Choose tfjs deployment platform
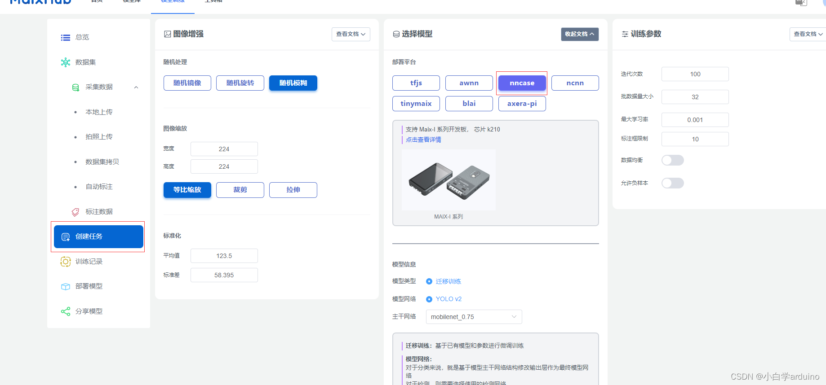 coord(416,83)
